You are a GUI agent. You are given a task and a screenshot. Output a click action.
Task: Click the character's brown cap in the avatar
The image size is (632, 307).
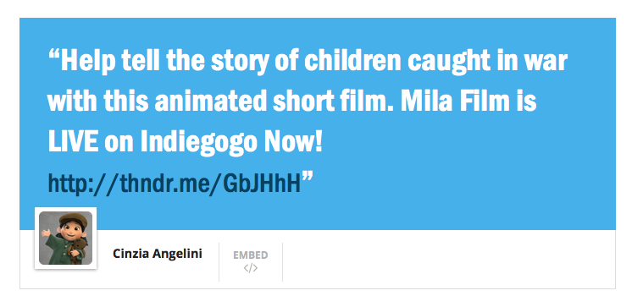(x=74, y=221)
